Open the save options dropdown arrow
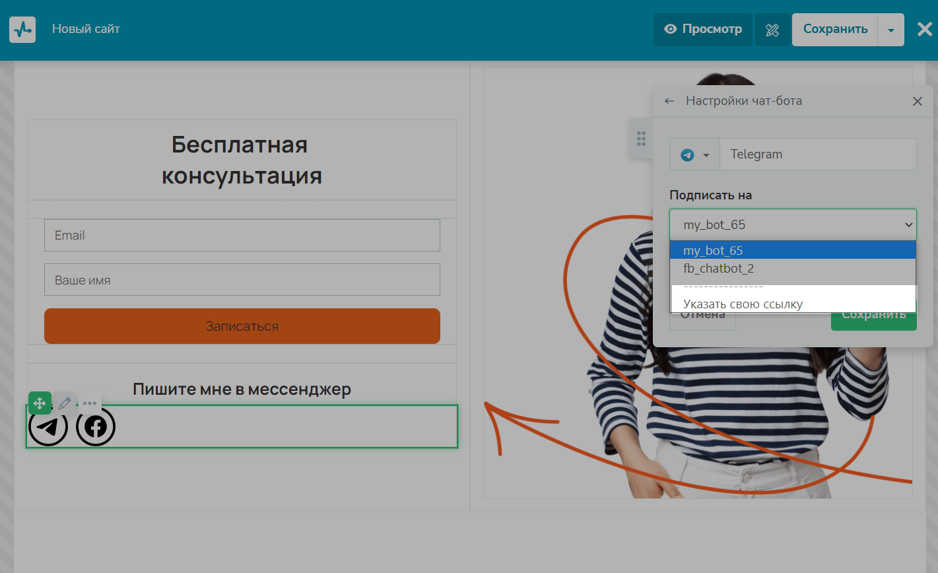 891,30
